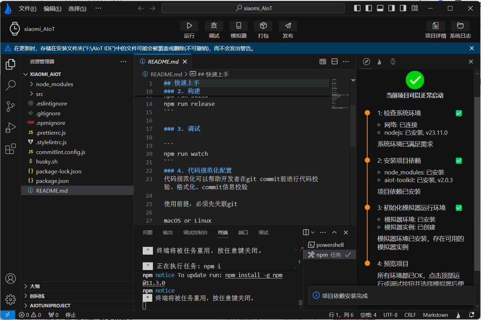Click the errors and warnings status indicator
This screenshot has width=481, height=320.
30,315
